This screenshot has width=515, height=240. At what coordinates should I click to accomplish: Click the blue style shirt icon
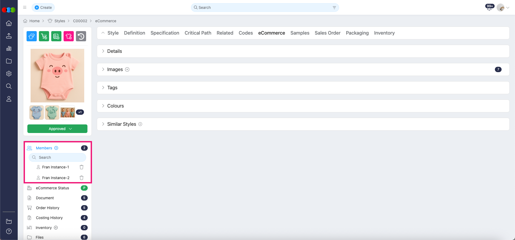(32, 36)
